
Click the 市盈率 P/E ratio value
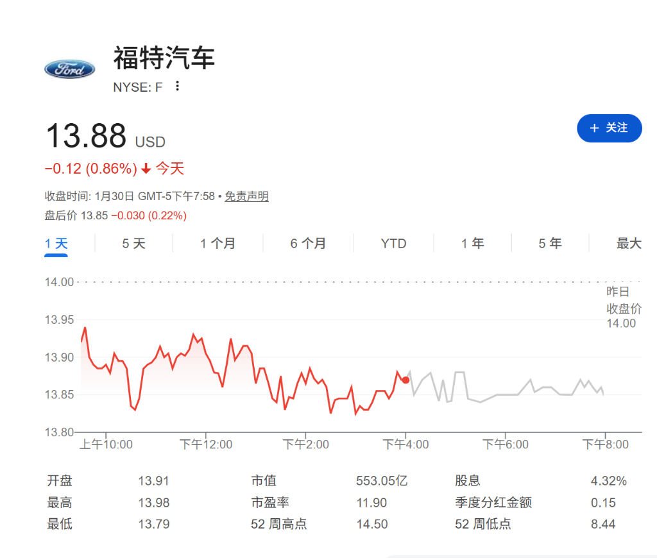click(x=370, y=503)
